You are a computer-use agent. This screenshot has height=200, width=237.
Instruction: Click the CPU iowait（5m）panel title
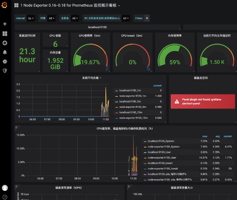coord(132,36)
